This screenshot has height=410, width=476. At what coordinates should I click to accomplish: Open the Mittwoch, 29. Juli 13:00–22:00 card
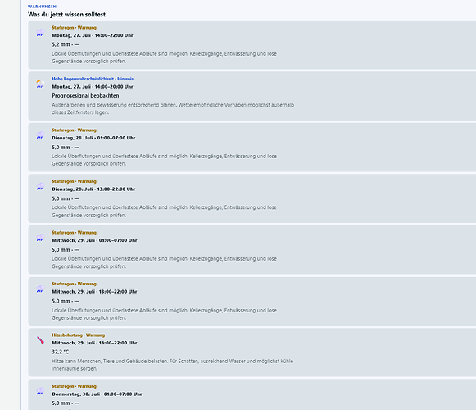pyautogui.click(x=252, y=301)
